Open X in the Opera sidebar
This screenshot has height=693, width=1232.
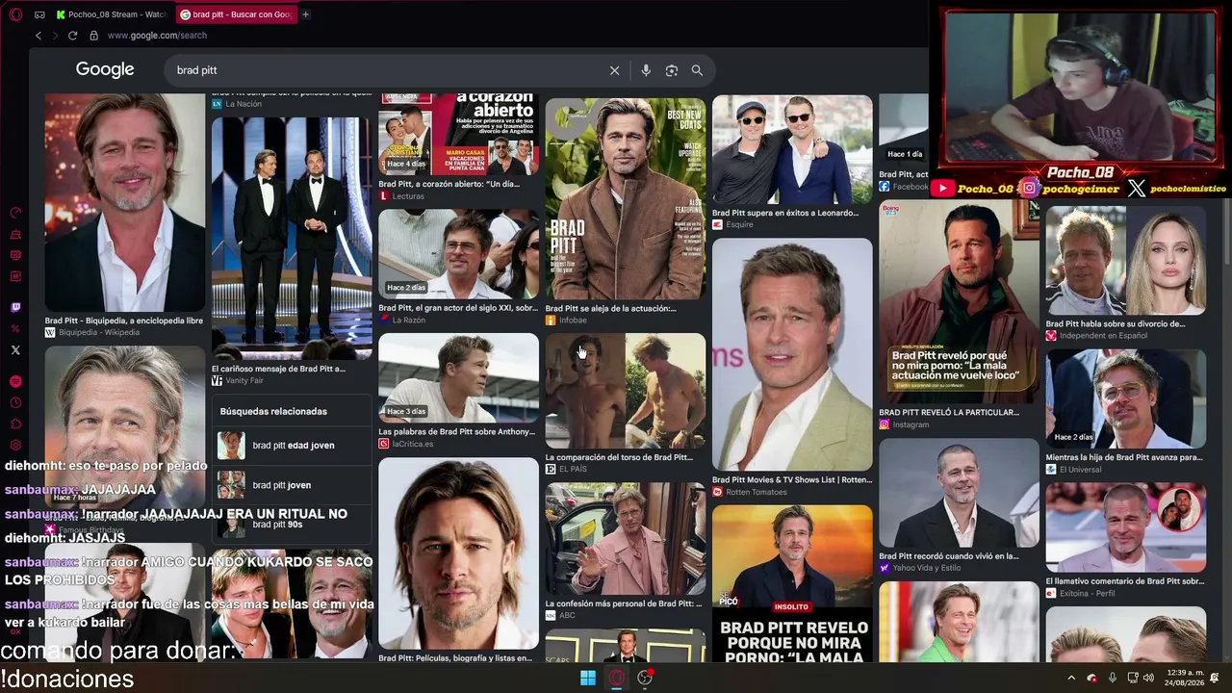(15, 350)
